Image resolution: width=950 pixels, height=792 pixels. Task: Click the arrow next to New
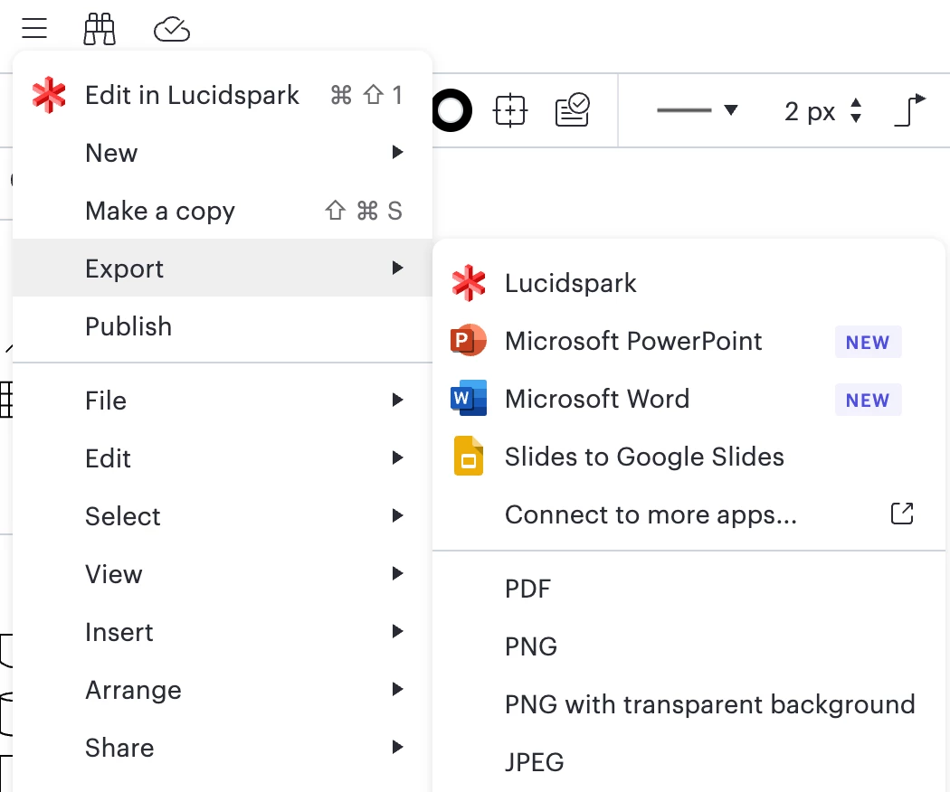(397, 151)
